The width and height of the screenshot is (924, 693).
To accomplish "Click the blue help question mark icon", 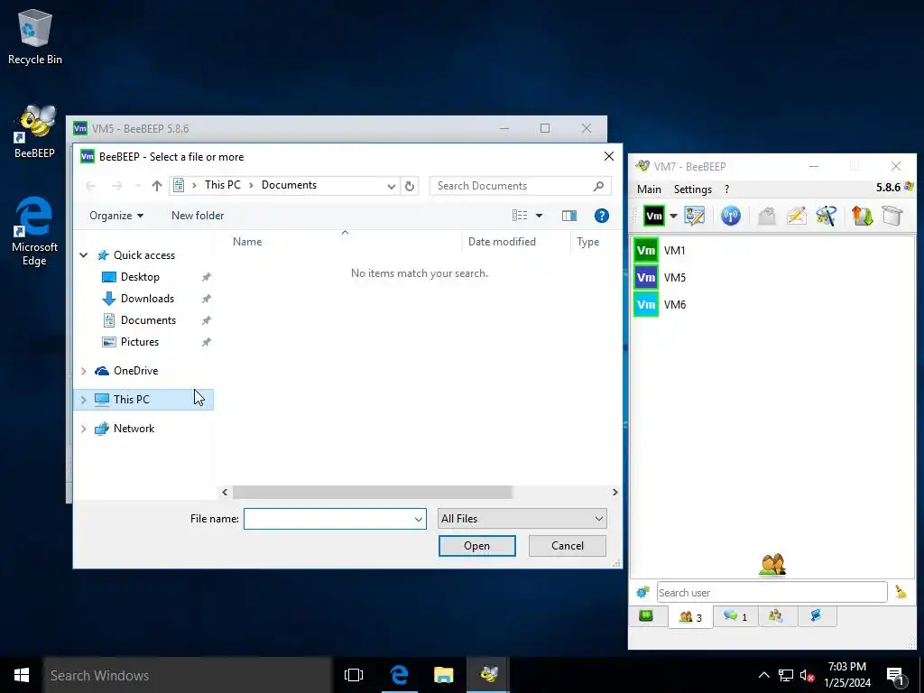I will click(602, 216).
